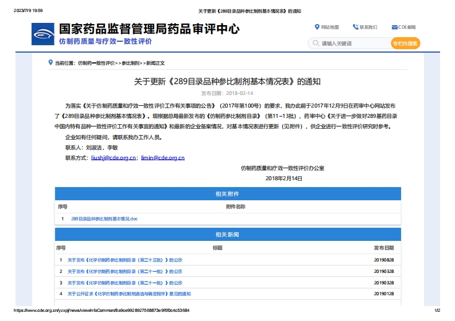Click the 相关附件 blue section header
455x321 pixels.
point(227,194)
